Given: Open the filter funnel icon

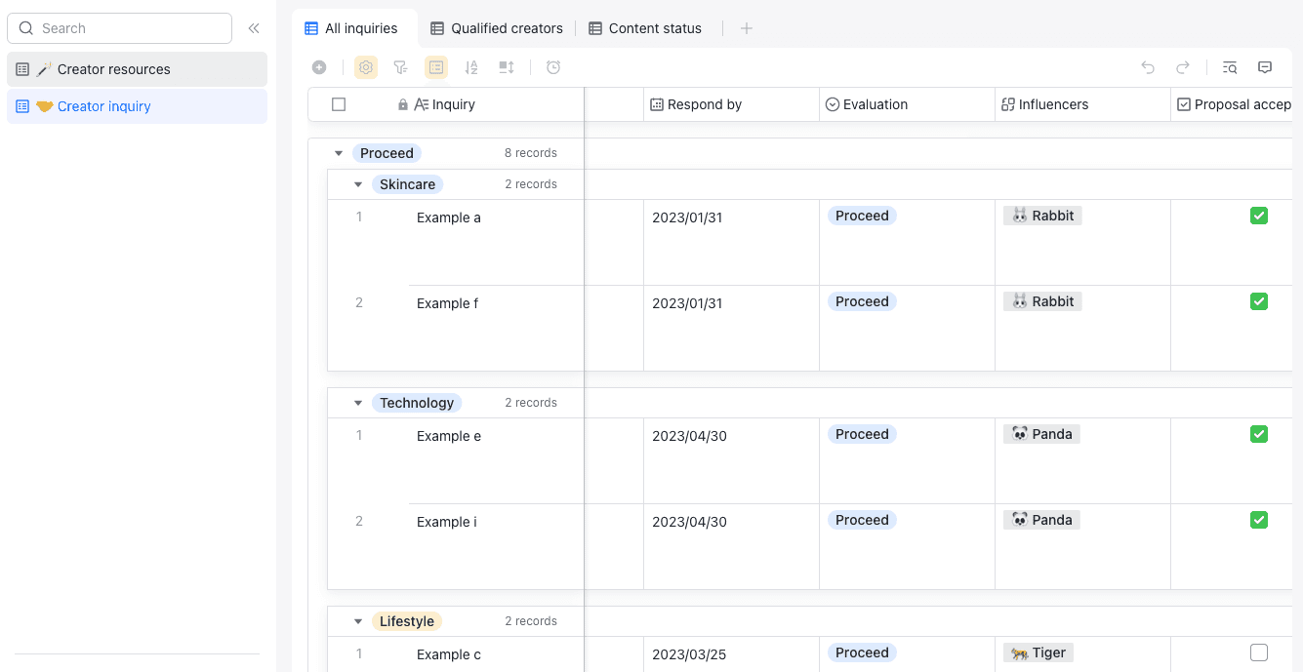Looking at the screenshot, I should [400, 67].
